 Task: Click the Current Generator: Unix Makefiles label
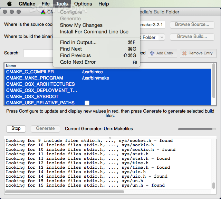coord(99,128)
